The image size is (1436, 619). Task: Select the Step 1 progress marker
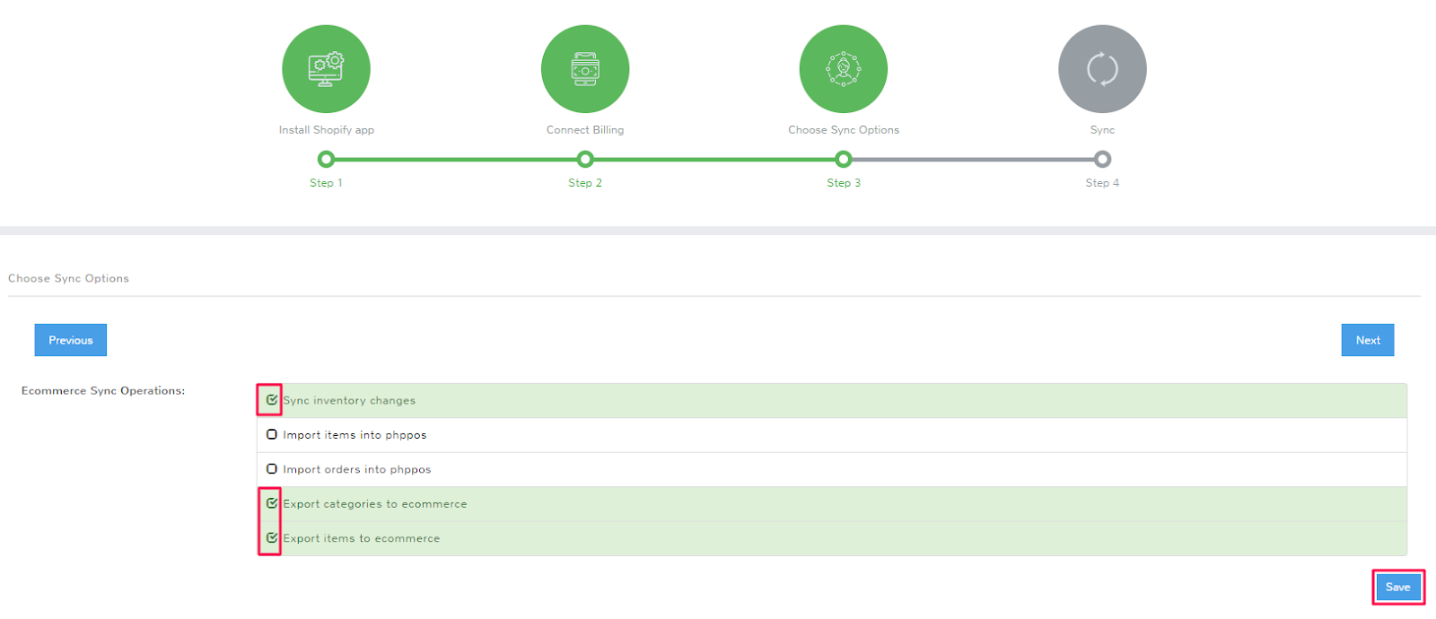coord(326,160)
